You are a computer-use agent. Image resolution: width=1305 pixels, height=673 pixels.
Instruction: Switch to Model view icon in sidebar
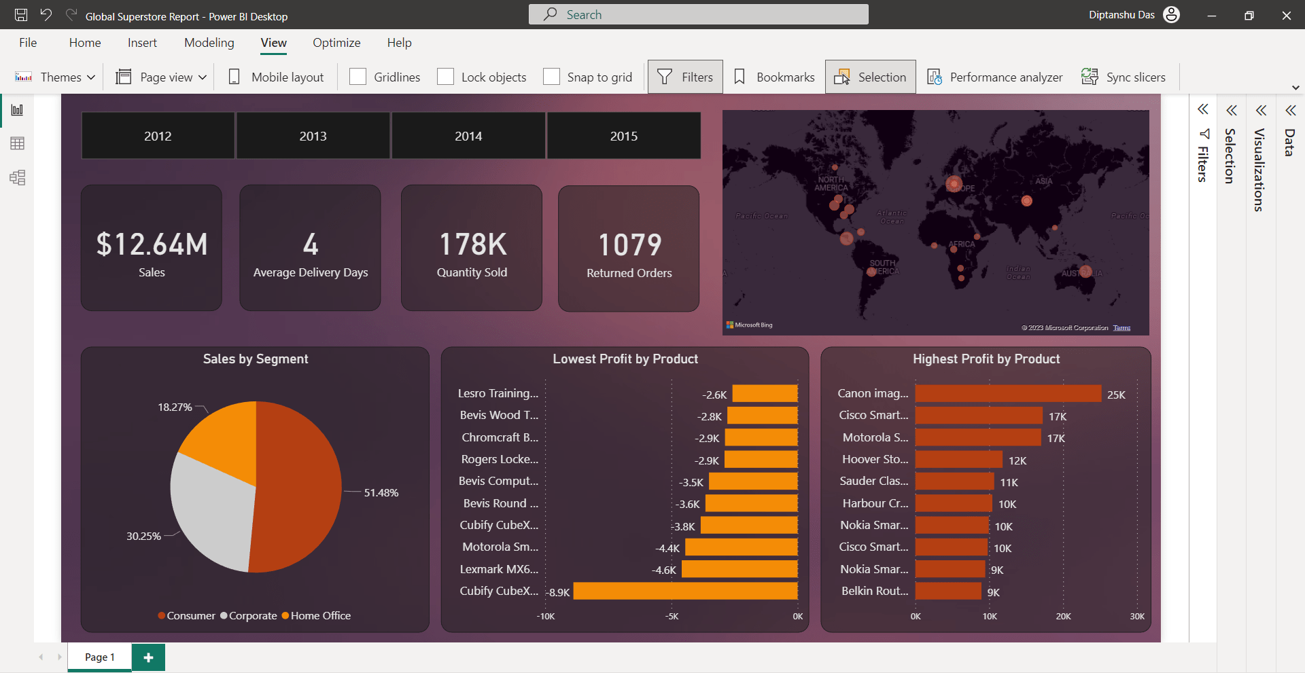(x=18, y=178)
